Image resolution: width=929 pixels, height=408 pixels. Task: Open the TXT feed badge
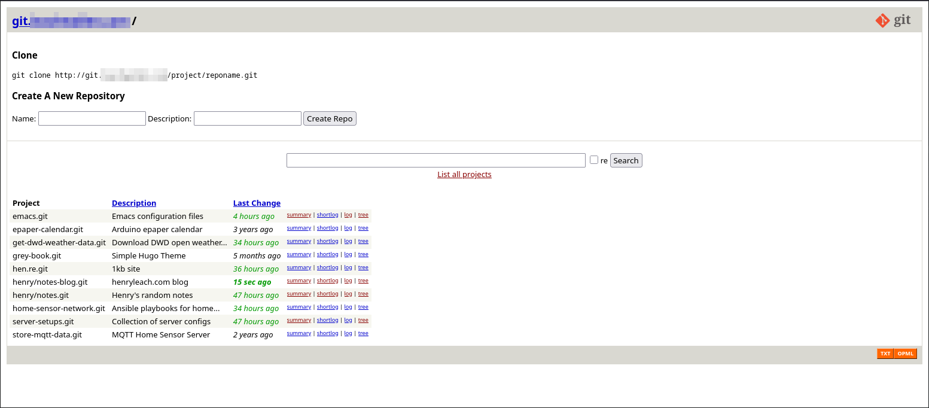pos(885,354)
